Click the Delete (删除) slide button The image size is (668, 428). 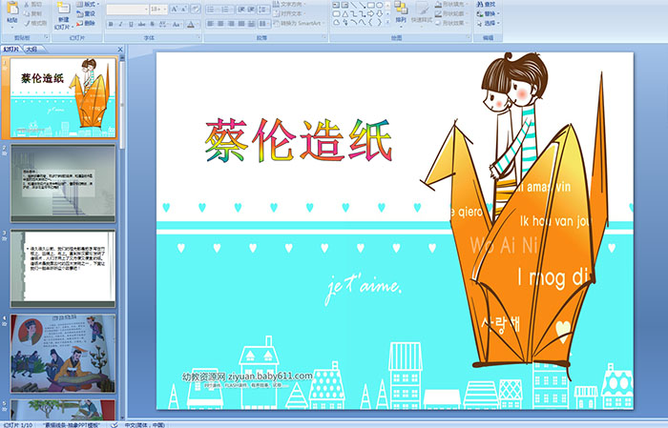pos(86,23)
